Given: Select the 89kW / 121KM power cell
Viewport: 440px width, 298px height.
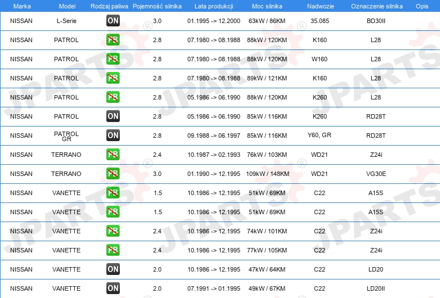Looking at the screenshot, I should pyautogui.click(x=267, y=78).
